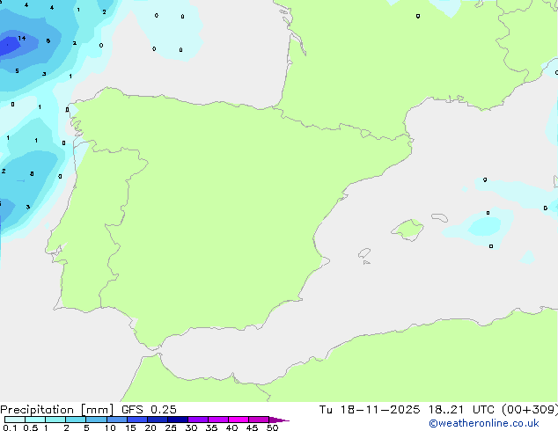Select the 2–5 mm legend color swatch
This screenshot has width=558, height=431.
tap(76, 420)
